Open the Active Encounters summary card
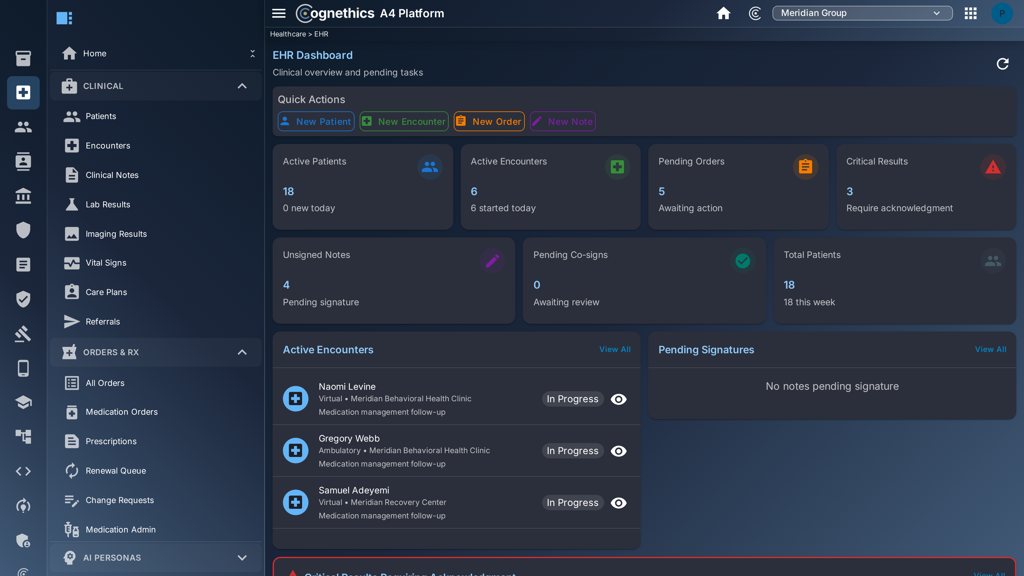The width and height of the screenshot is (1024, 576). pyautogui.click(x=550, y=187)
